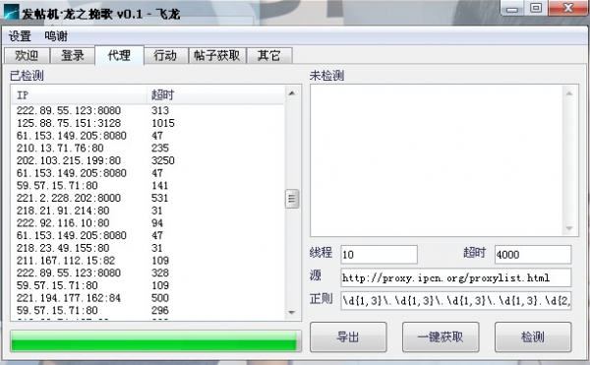Screen dimensions: 590x365
Task: Click the up arrow in the 未检测 list scrollbar
Action: coord(569,93)
